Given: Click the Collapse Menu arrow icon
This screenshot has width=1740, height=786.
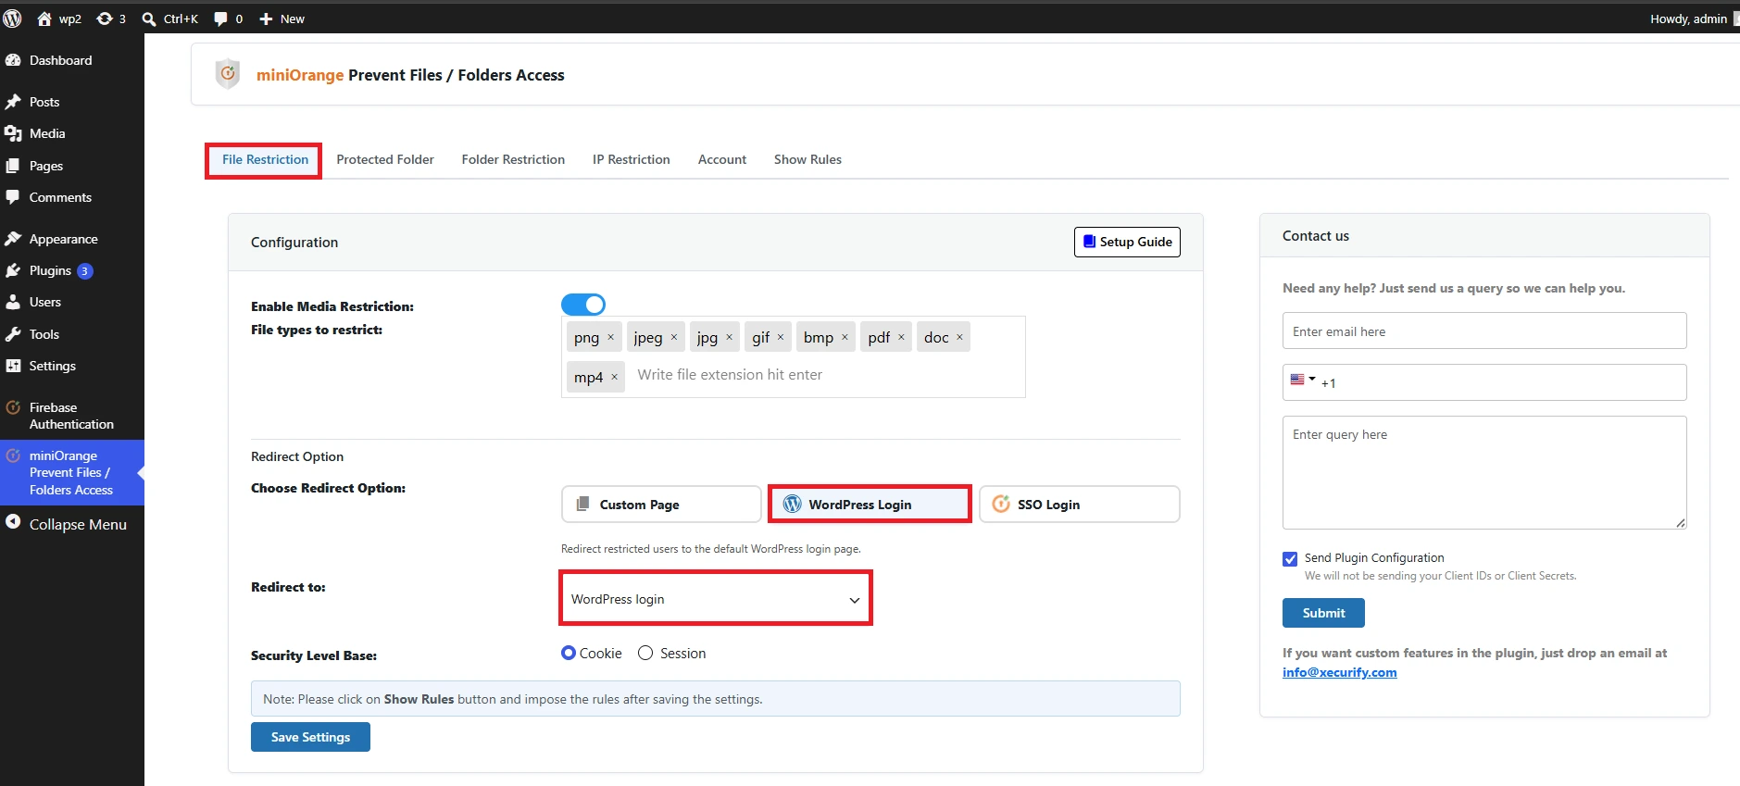Looking at the screenshot, I should [13, 523].
